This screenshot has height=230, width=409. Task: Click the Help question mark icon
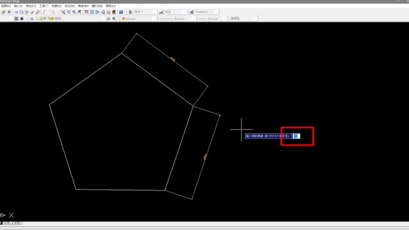coord(121,12)
